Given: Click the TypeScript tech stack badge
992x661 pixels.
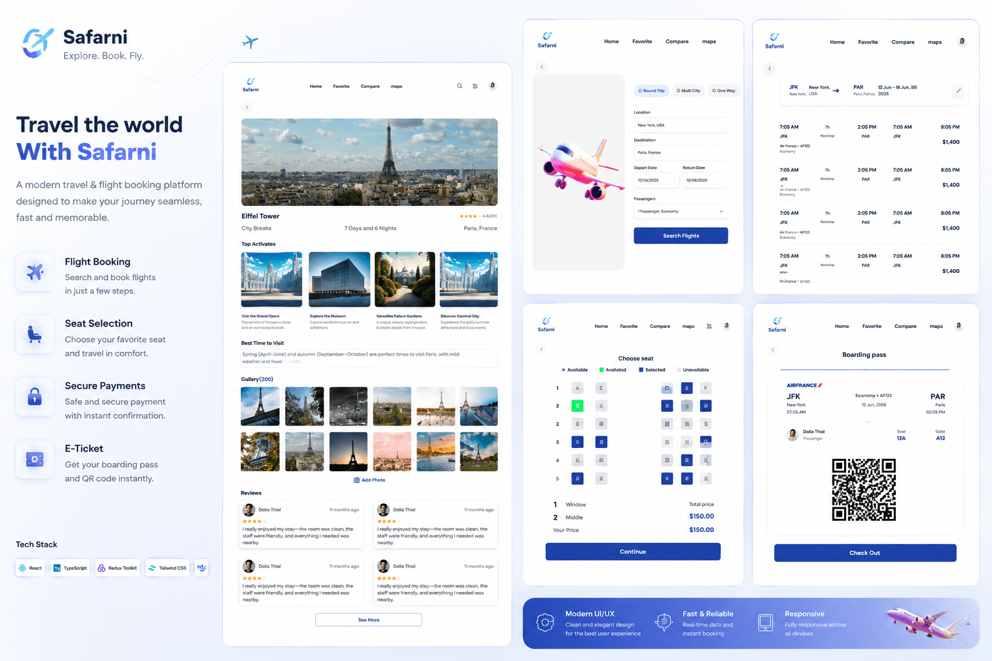Looking at the screenshot, I should (70, 568).
